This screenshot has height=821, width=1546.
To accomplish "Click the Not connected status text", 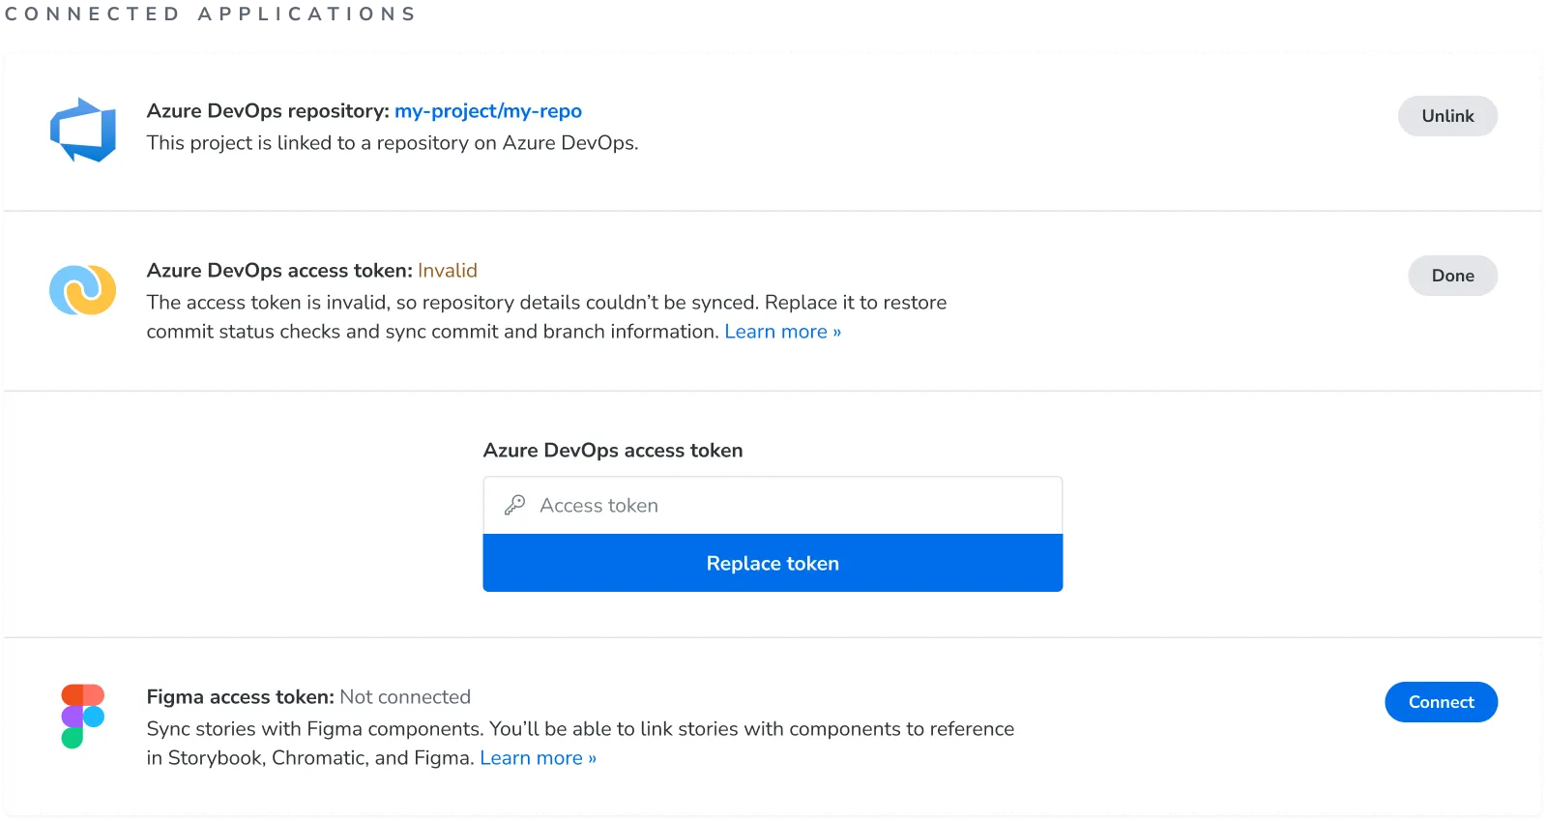I will (405, 697).
